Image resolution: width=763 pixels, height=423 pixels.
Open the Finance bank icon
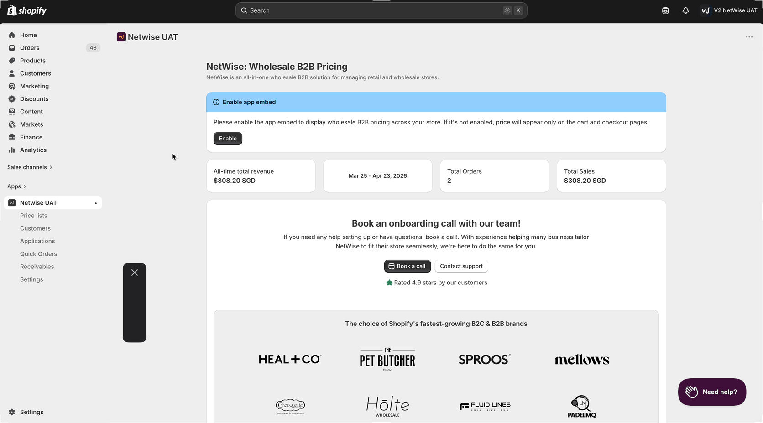(x=12, y=137)
